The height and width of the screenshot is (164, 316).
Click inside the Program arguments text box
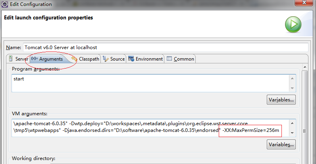pyautogui.click(x=150, y=83)
